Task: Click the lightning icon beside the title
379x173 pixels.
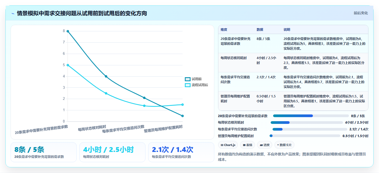Action: coord(13,13)
